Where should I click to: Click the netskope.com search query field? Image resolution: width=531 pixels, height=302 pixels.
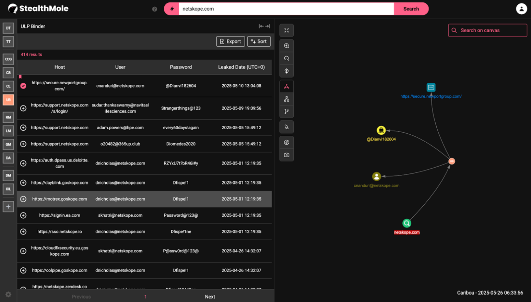pos(286,9)
